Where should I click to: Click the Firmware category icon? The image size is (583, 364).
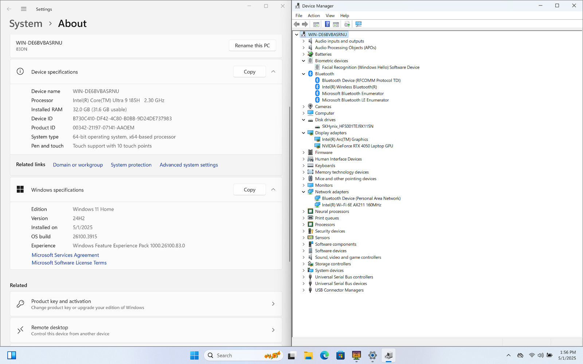310,153
